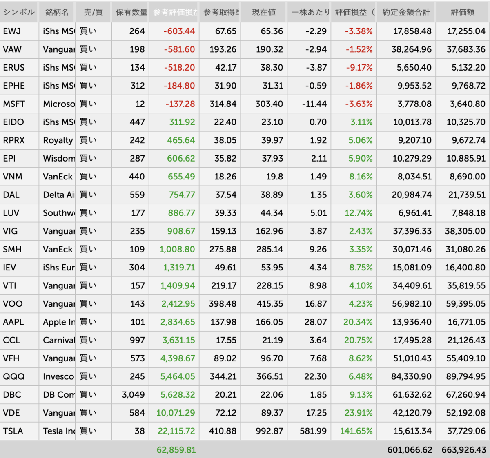Click the Apple In name cell
This screenshot has height=458, width=490.
coord(57,322)
